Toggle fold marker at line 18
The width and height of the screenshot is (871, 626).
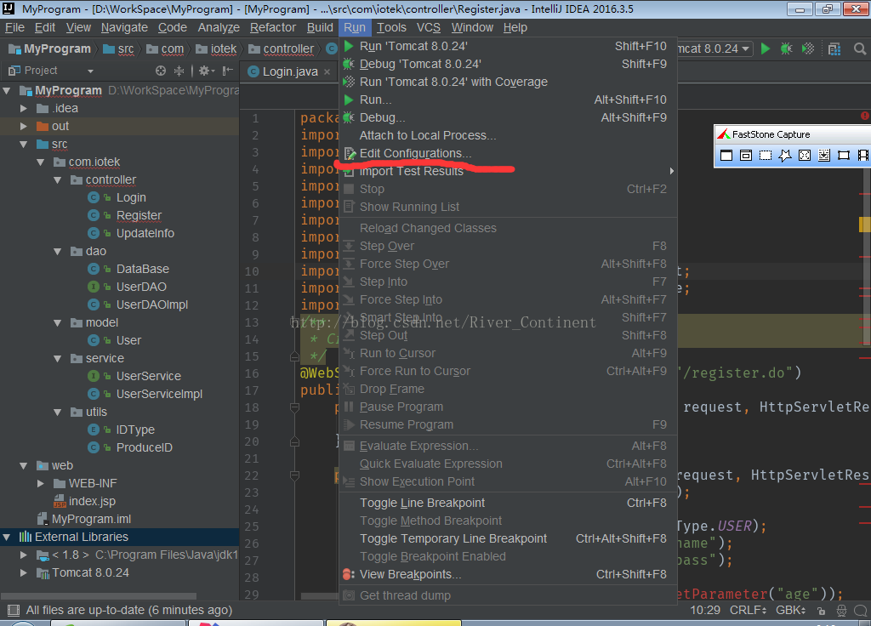point(294,407)
